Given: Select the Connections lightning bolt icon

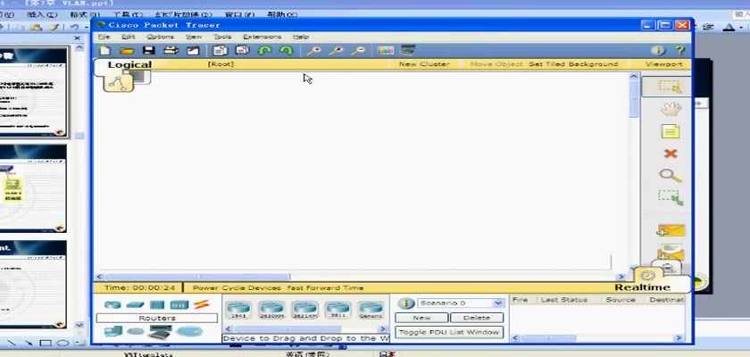Looking at the screenshot, I should click(x=202, y=304).
